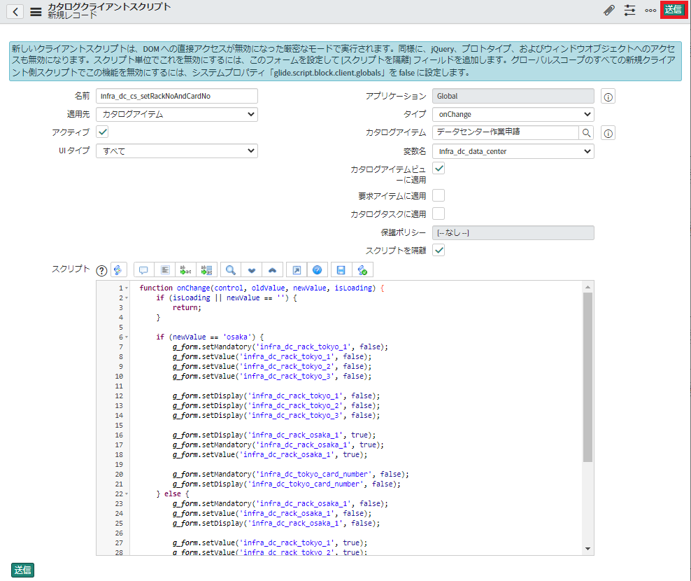This screenshot has width=691, height=581.
Task: Uncheck the アクティブ checkbox
Action: pos(102,132)
